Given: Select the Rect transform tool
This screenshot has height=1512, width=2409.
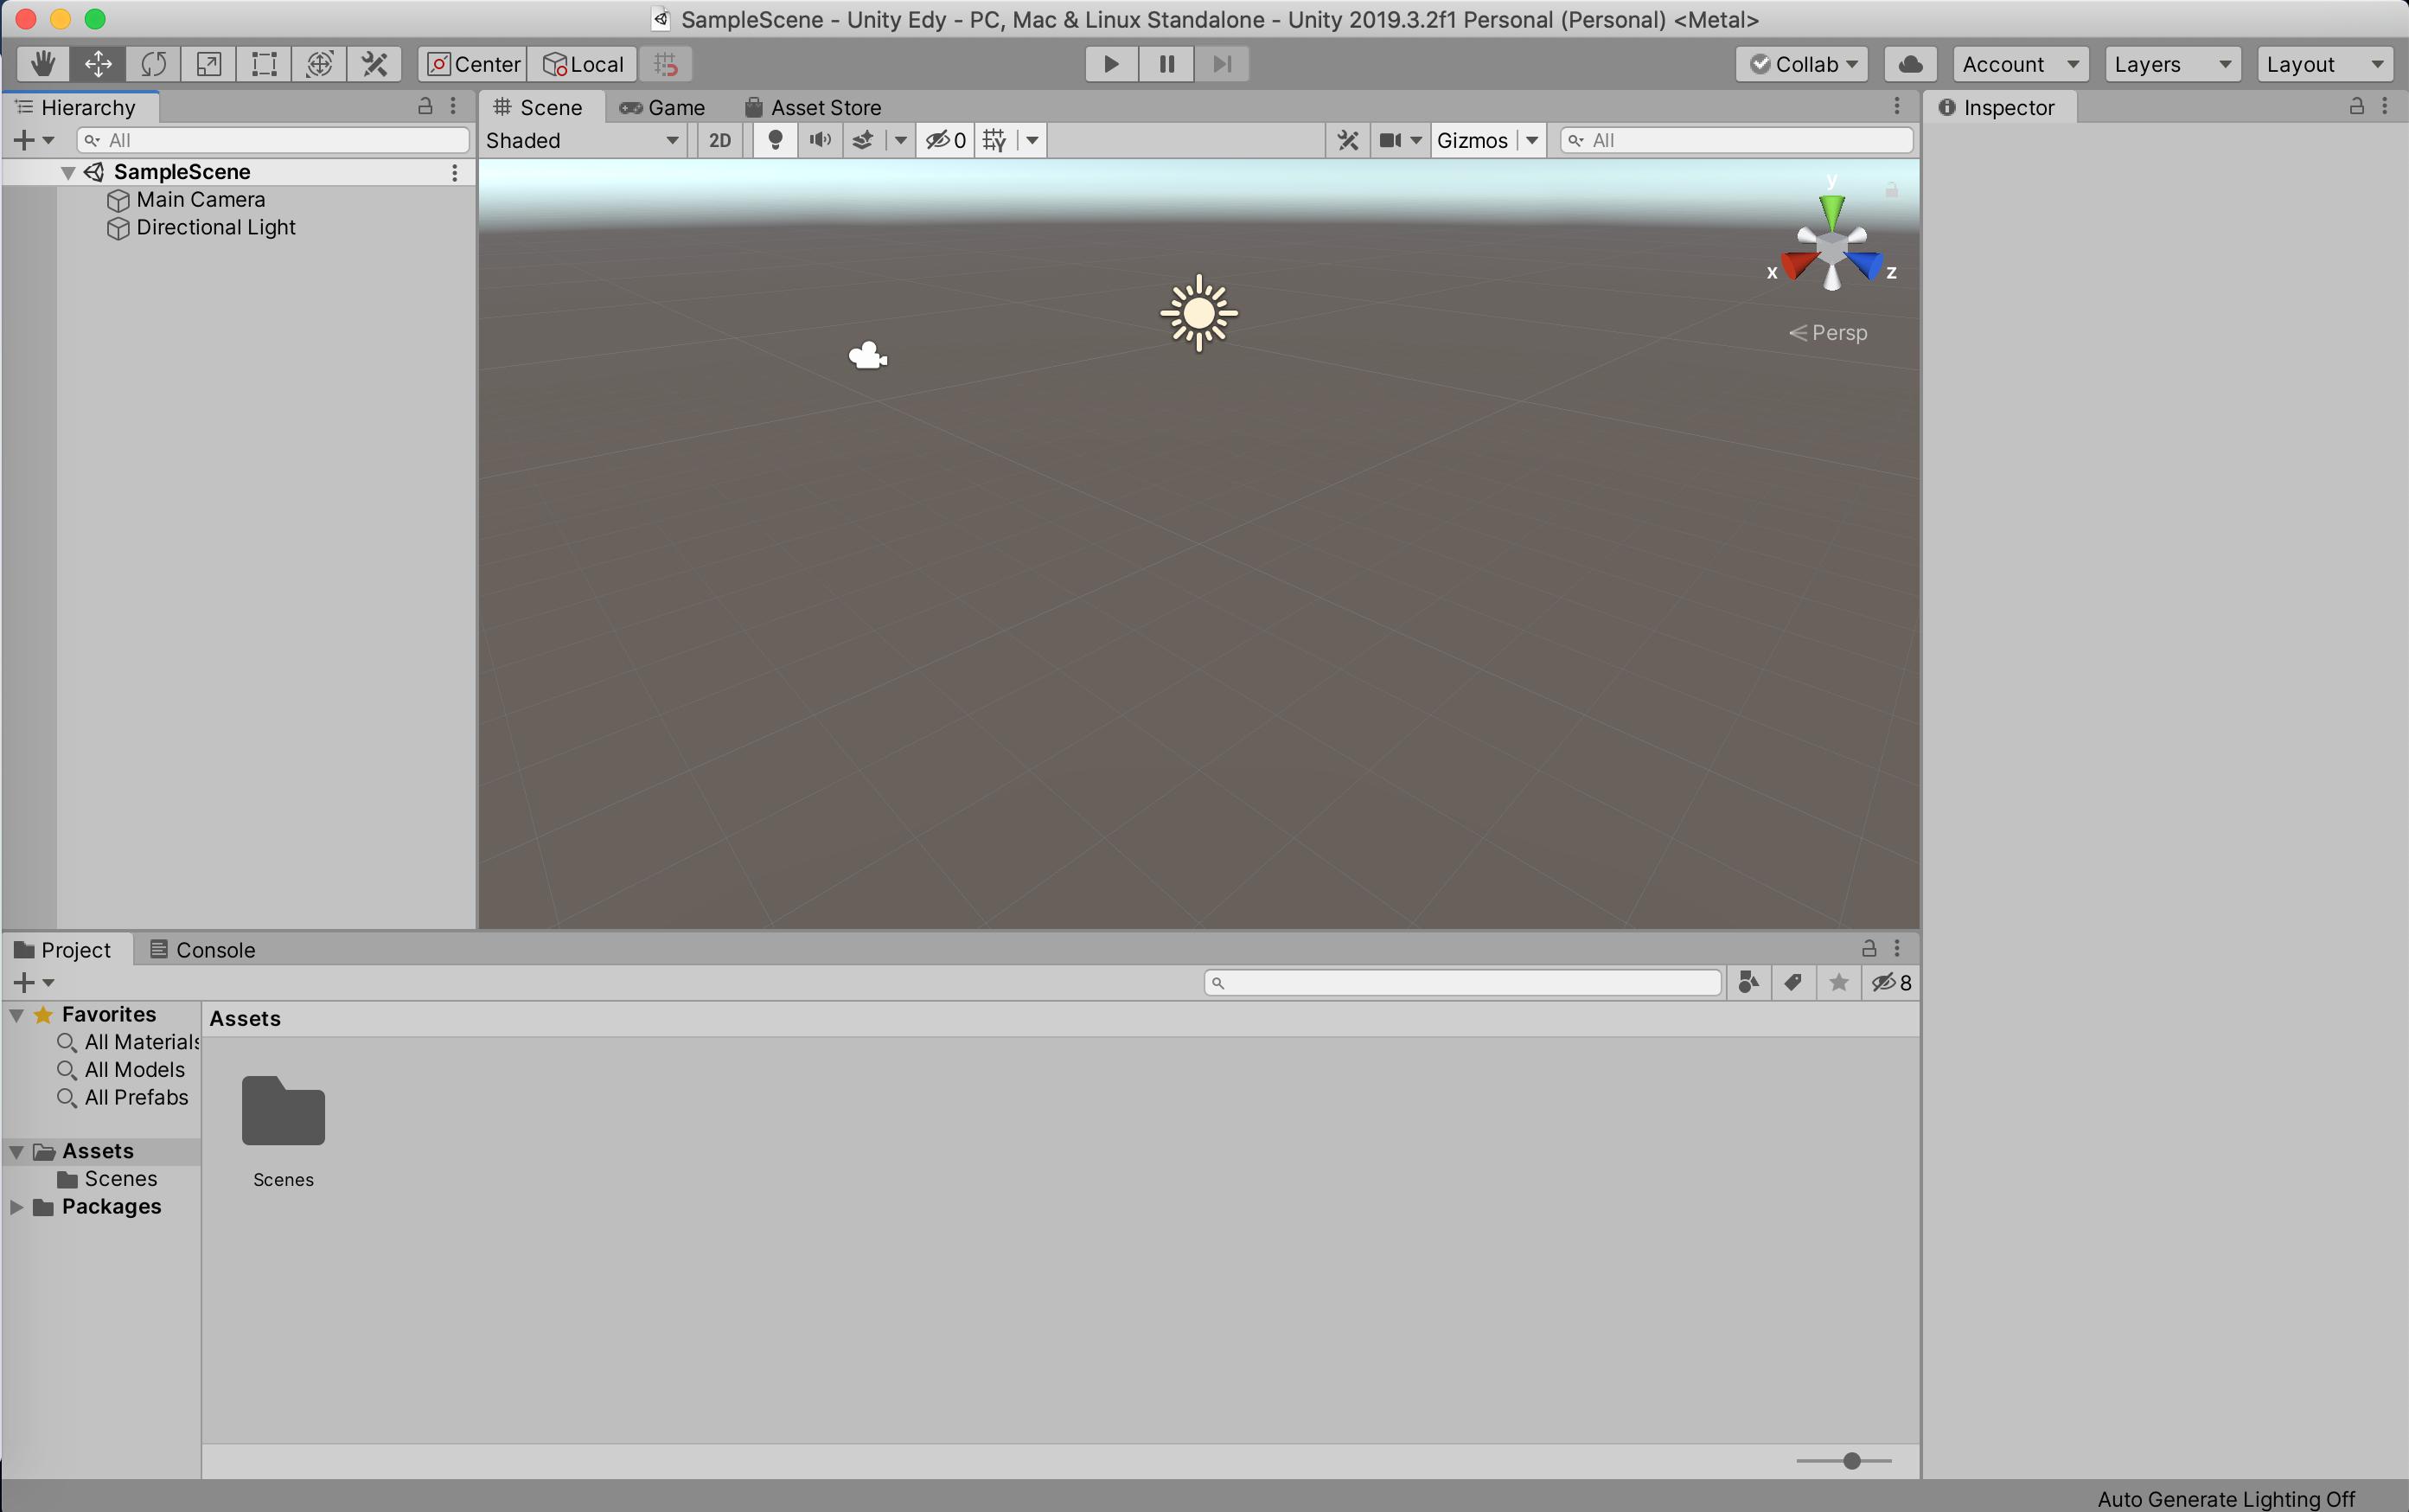Looking at the screenshot, I should coord(264,64).
